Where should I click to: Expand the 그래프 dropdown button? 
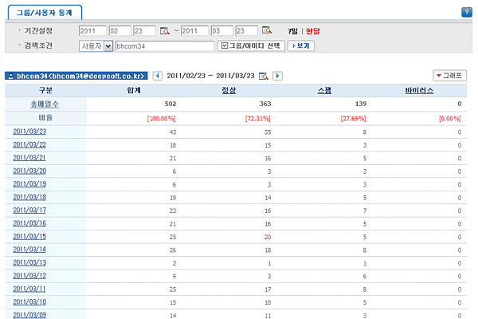click(x=449, y=76)
